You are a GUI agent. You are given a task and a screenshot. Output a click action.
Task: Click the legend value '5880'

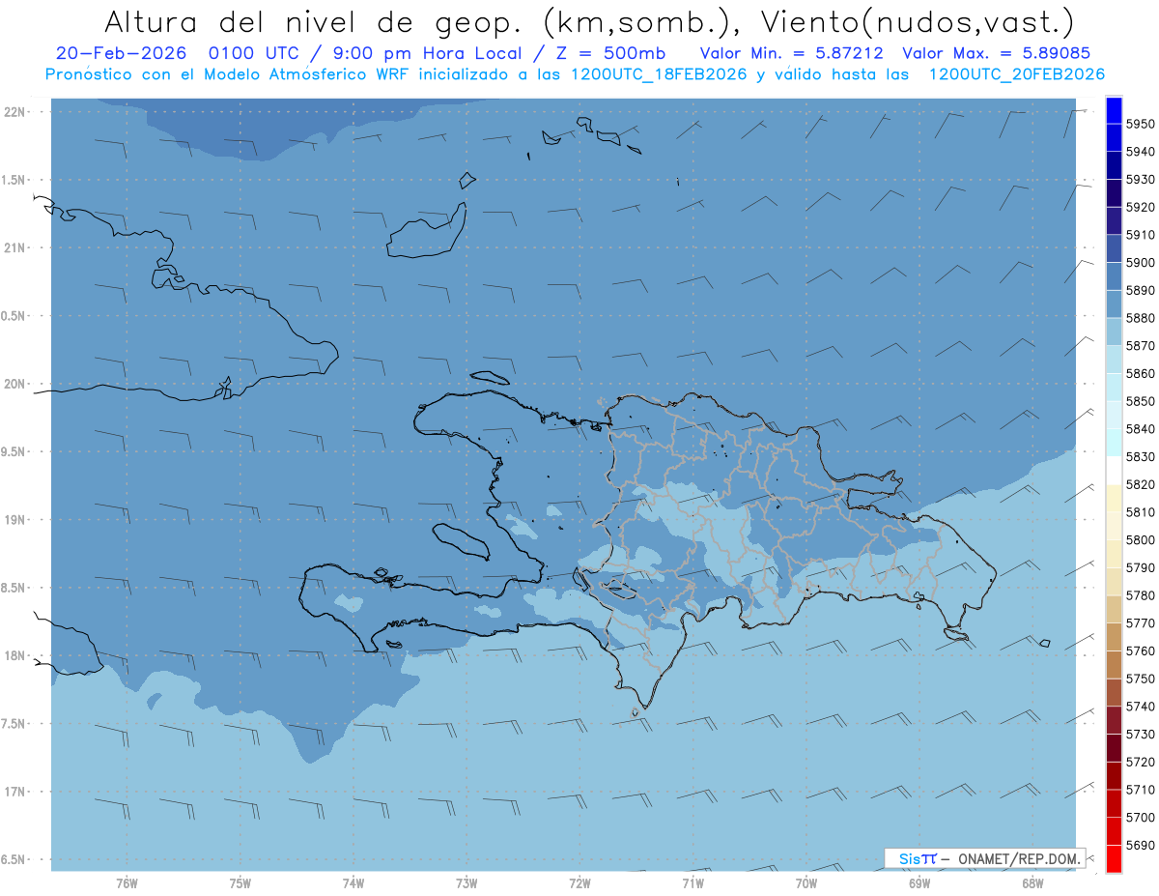pyautogui.click(x=1141, y=318)
